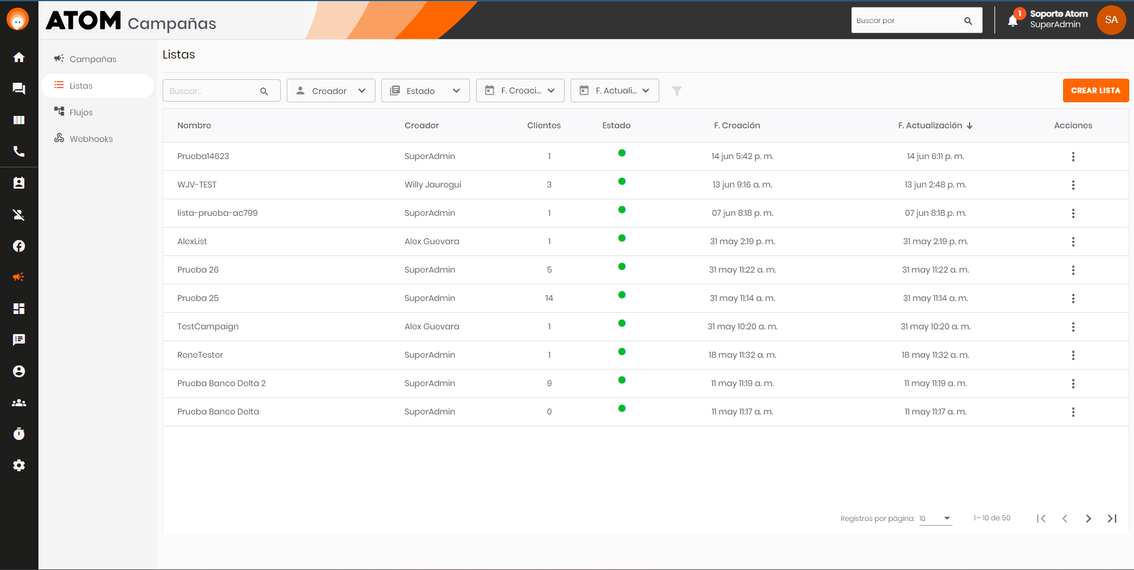Open the Home icon in left sidebar
The width and height of the screenshot is (1134, 570).
tap(19, 57)
